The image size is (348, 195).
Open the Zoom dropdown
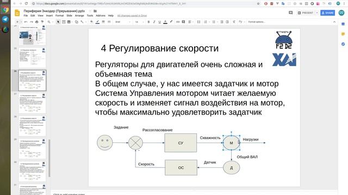[x=50, y=22]
